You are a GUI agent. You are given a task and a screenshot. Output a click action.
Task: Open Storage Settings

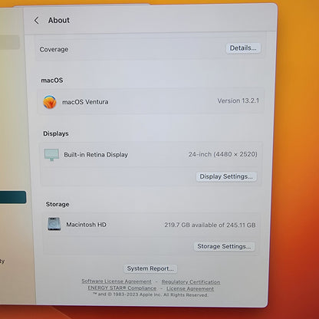point(224,246)
